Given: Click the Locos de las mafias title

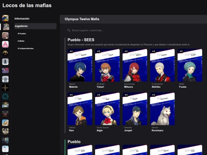Looking at the screenshot, I should [x=27, y=5].
